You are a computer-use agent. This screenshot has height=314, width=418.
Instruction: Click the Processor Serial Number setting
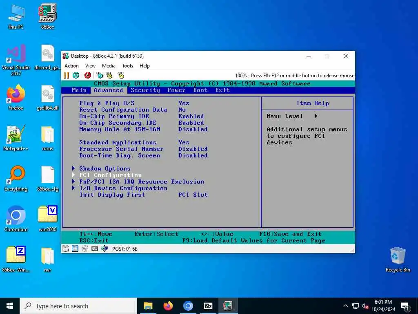pyautogui.click(x=121, y=149)
